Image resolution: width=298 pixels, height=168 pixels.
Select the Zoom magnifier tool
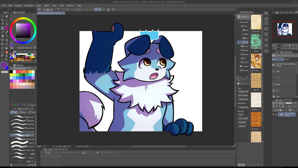[x=2, y=16]
